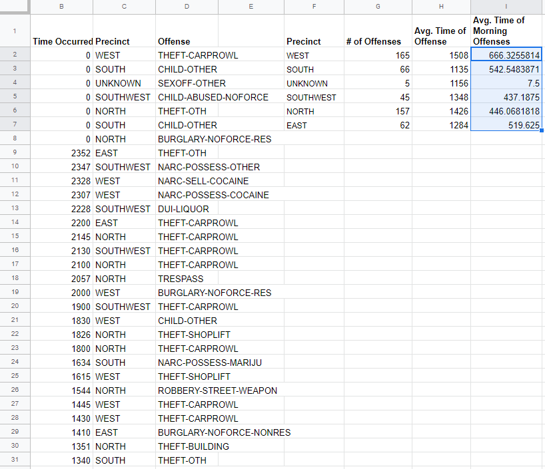Select row 15 header
This screenshot has height=469, width=545.
[15, 235]
